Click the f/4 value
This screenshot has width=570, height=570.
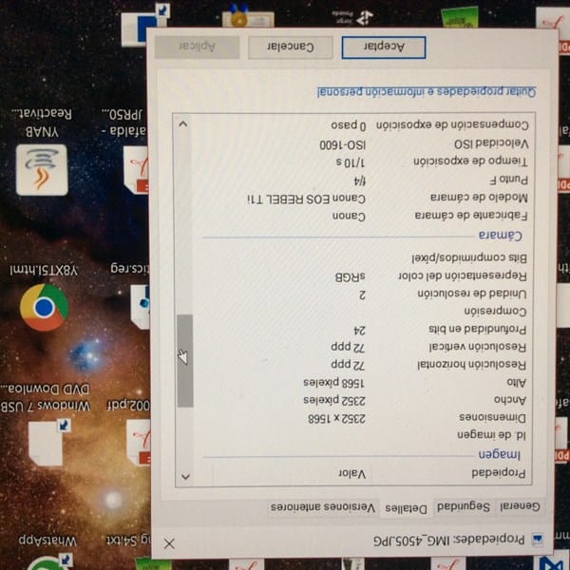tap(359, 180)
